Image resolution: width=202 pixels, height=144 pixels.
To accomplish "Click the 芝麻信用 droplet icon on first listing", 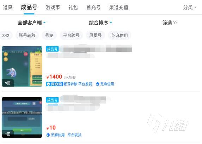I will pos(97,84).
